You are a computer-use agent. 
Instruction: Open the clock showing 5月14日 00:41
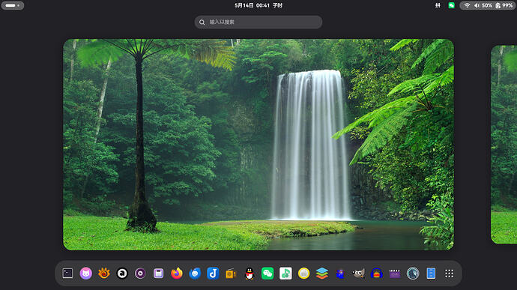tap(258, 5)
